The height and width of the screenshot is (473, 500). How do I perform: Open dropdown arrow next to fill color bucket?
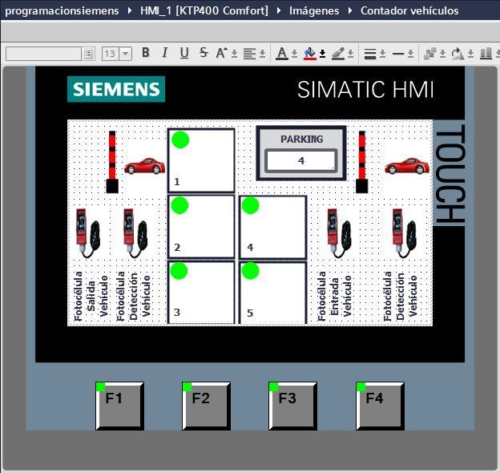coord(322,54)
